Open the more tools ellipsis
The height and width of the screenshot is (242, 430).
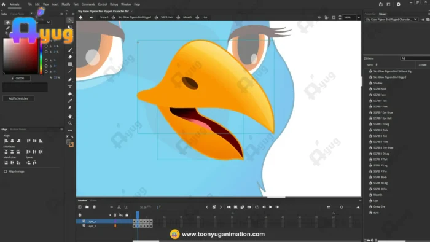[x=70, y=130]
